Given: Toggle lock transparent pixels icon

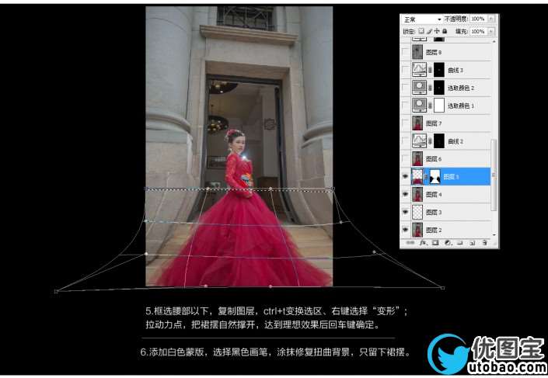Looking at the screenshot, I should (x=421, y=31).
